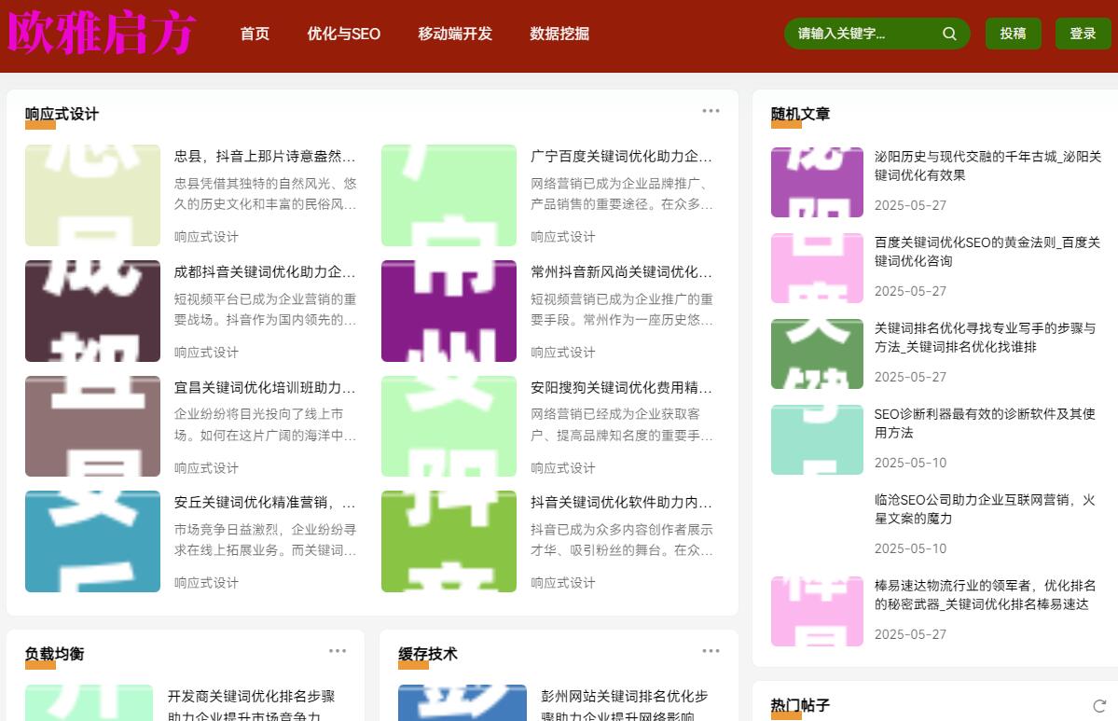Click thumbnail beside 关键词排名优化 random article

tap(817, 354)
